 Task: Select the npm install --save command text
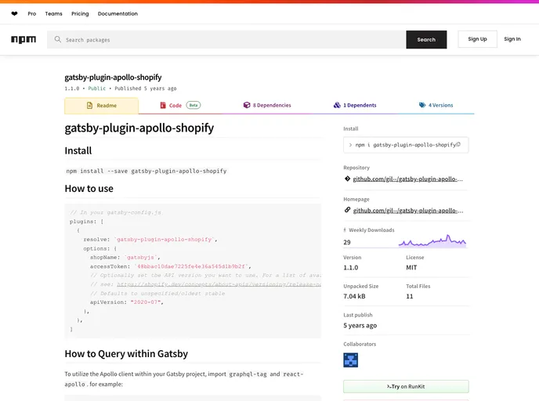(147, 171)
